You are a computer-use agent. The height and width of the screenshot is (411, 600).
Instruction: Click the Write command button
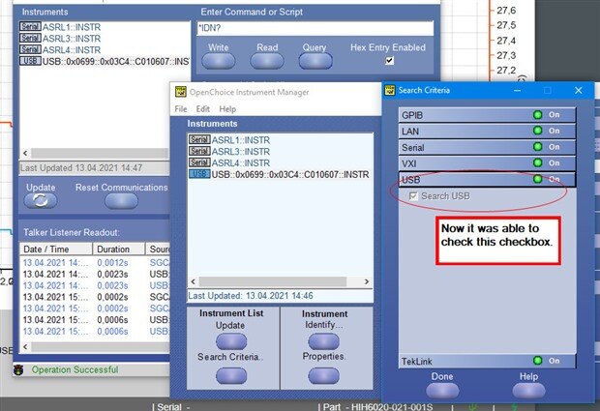point(218,61)
